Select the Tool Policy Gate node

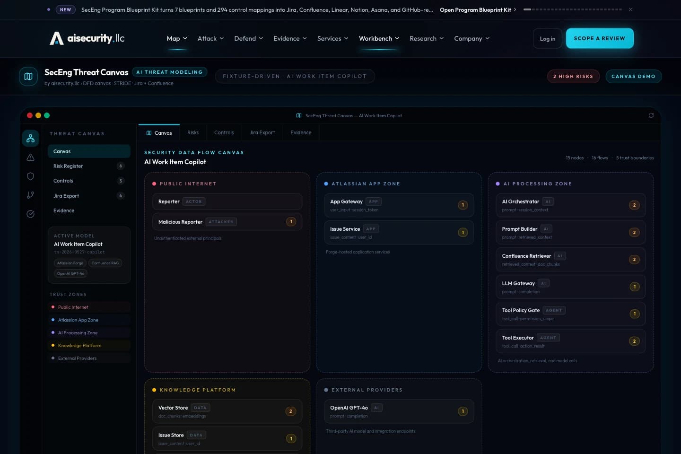571,314
